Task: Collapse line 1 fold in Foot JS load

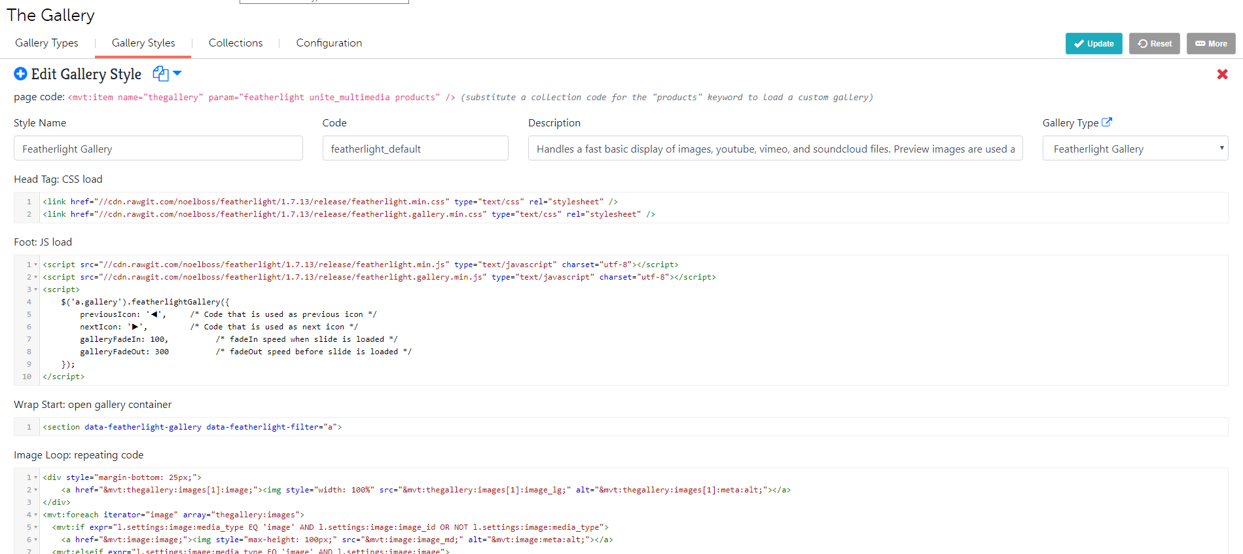Action: pos(35,265)
